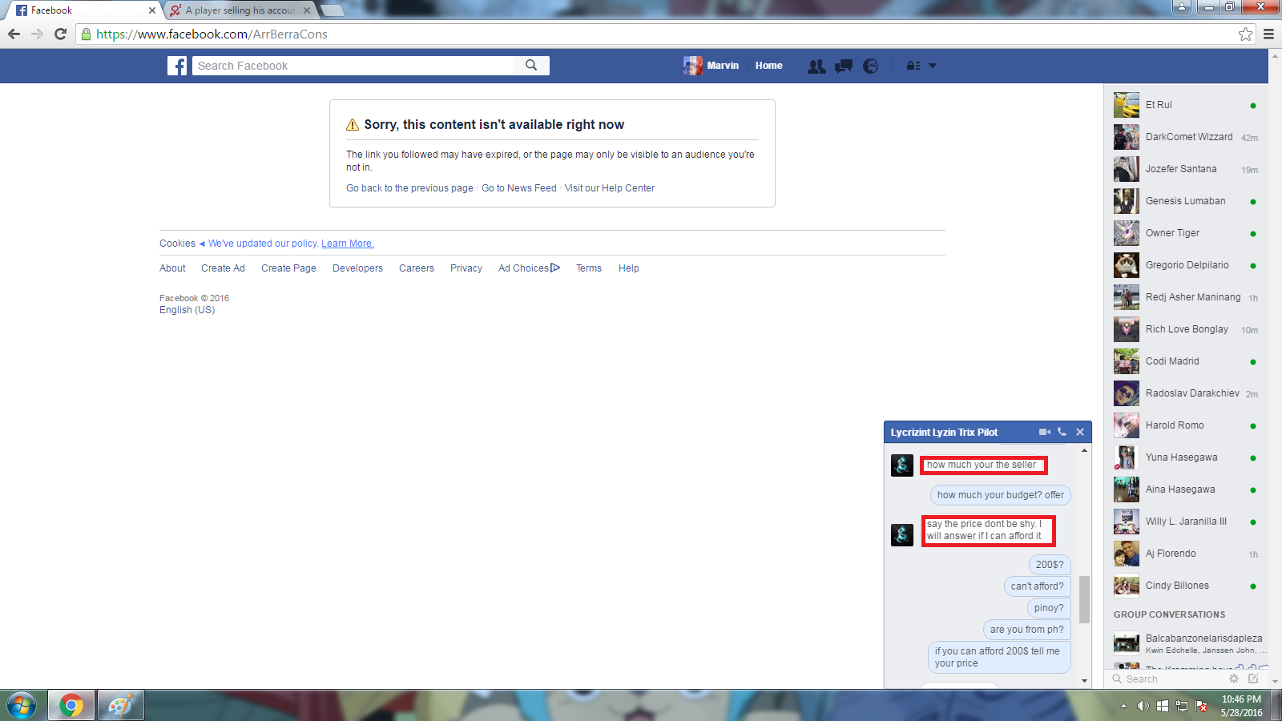Click 'Go to News Feed' link
Screen dimensions: 1282x721
[518, 188]
